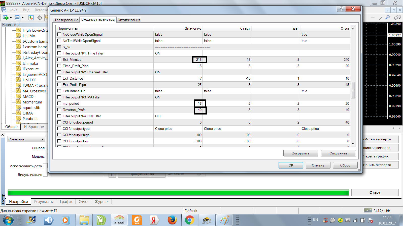Close the Tester panel with X icon
The width and height of the screenshot is (403, 226).
[3, 135]
